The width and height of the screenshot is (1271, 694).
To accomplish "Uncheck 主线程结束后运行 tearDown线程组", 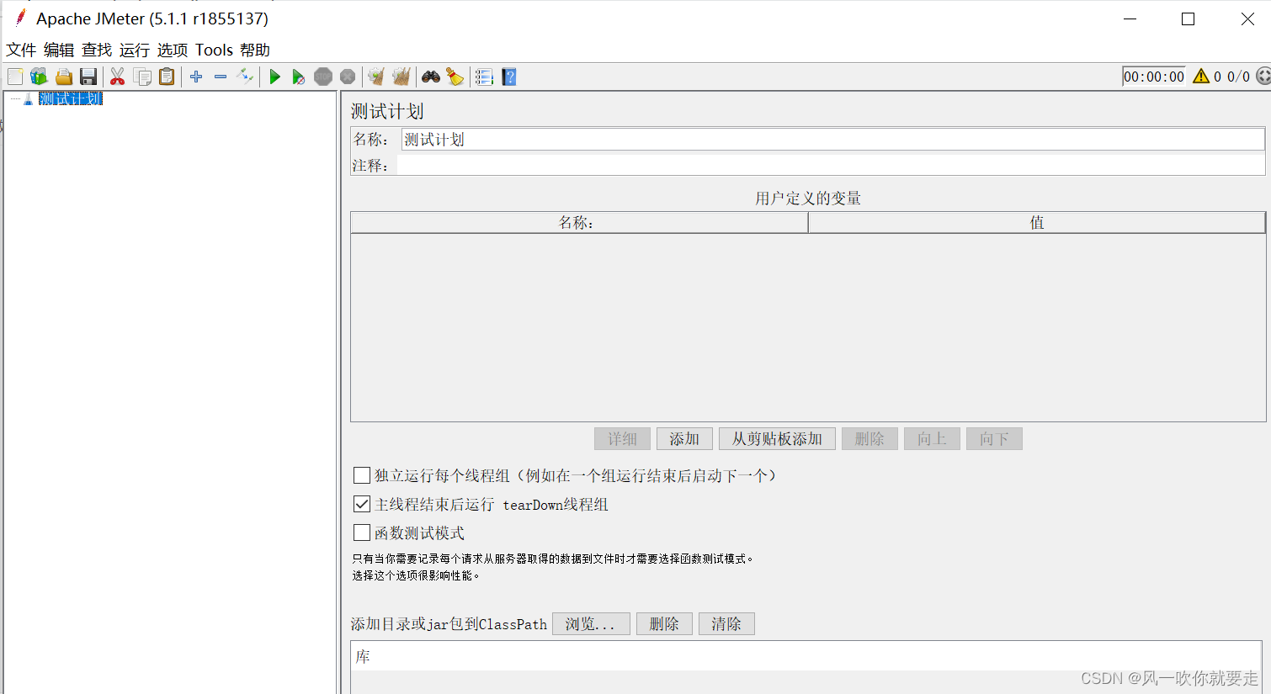I will (x=362, y=504).
